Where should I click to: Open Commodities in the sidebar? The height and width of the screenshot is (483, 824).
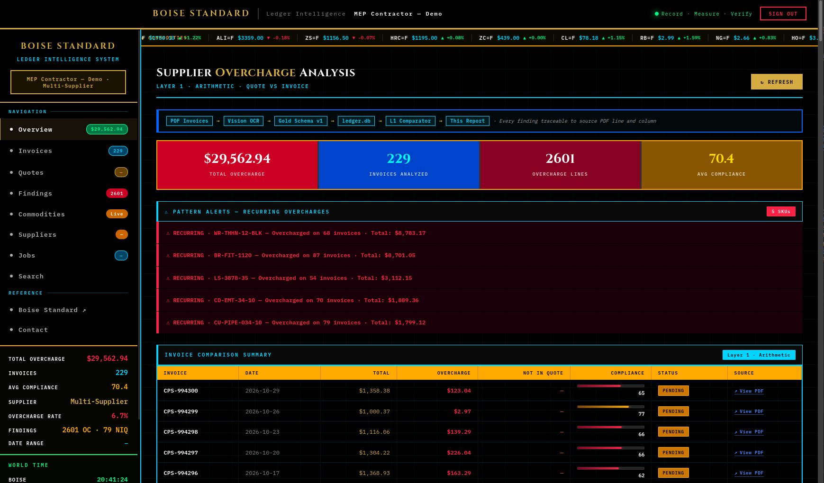[x=69, y=214]
